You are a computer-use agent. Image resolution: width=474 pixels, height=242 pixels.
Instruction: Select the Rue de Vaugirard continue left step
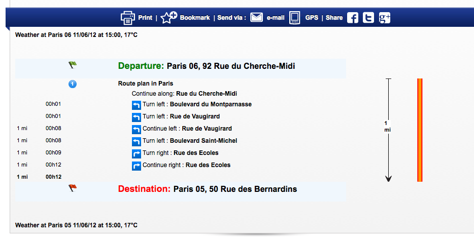(187, 129)
